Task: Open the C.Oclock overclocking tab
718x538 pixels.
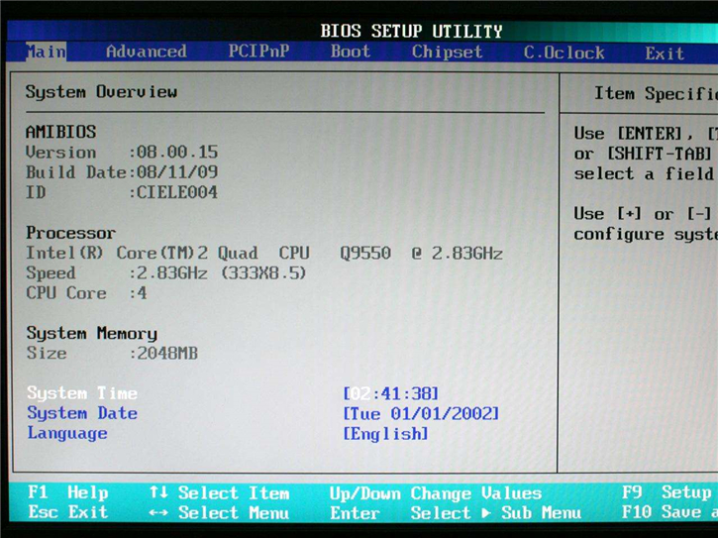Action: (564, 53)
